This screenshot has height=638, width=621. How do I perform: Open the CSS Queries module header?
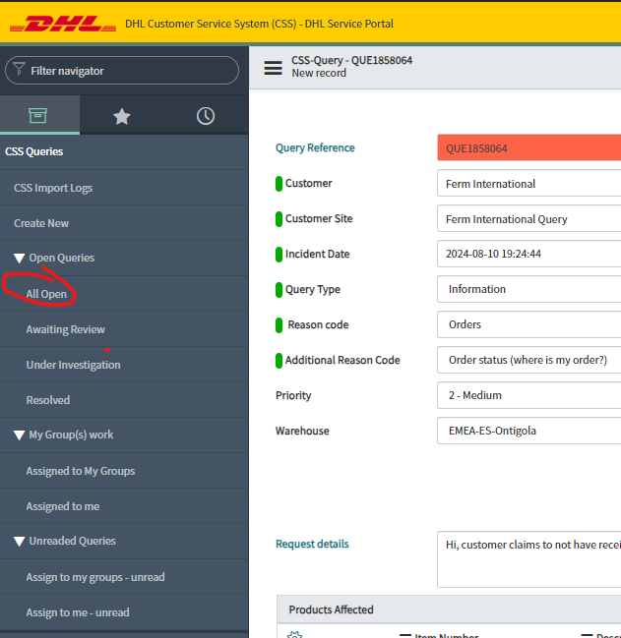point(34,151)
